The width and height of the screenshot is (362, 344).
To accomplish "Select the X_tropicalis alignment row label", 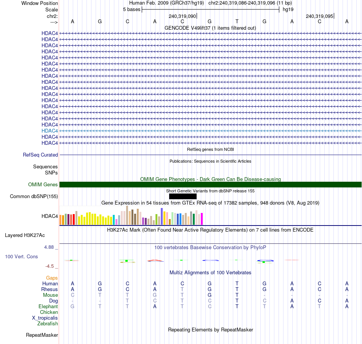I will coord(45,318).
